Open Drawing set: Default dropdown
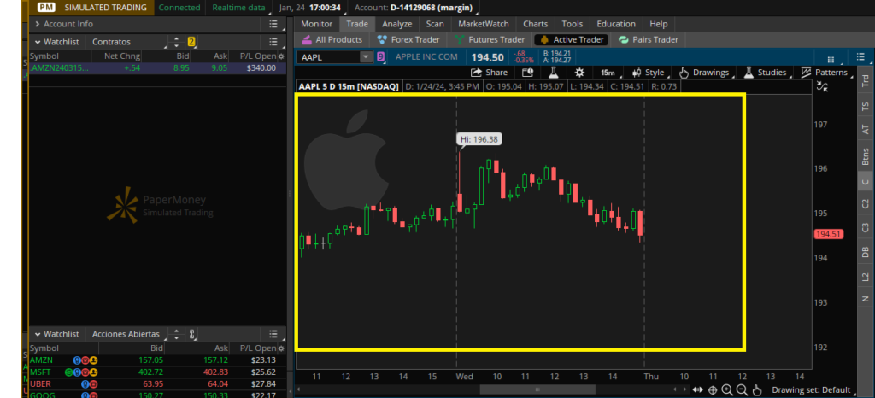The image size is (875, 398). 815,390
